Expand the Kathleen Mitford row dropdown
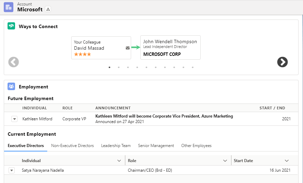Screen dimensions: 303x183 coord(14,119)
